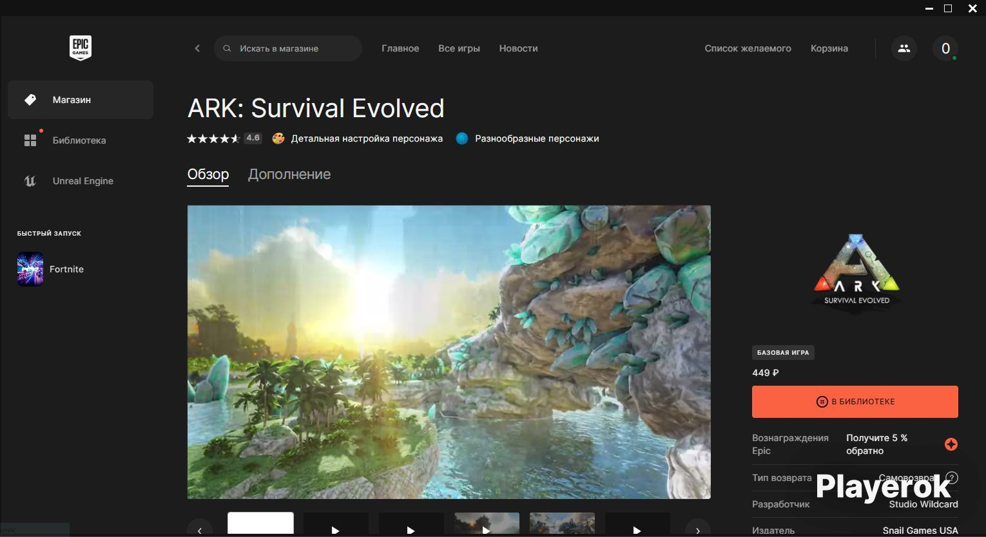This screenshot has height=537, width=986.
Task: Click the 449 ₽ price
Action: [x=766, y=373]
